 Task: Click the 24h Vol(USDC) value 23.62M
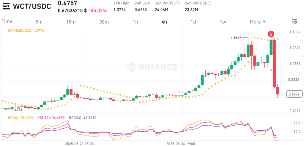coord(191,10)
